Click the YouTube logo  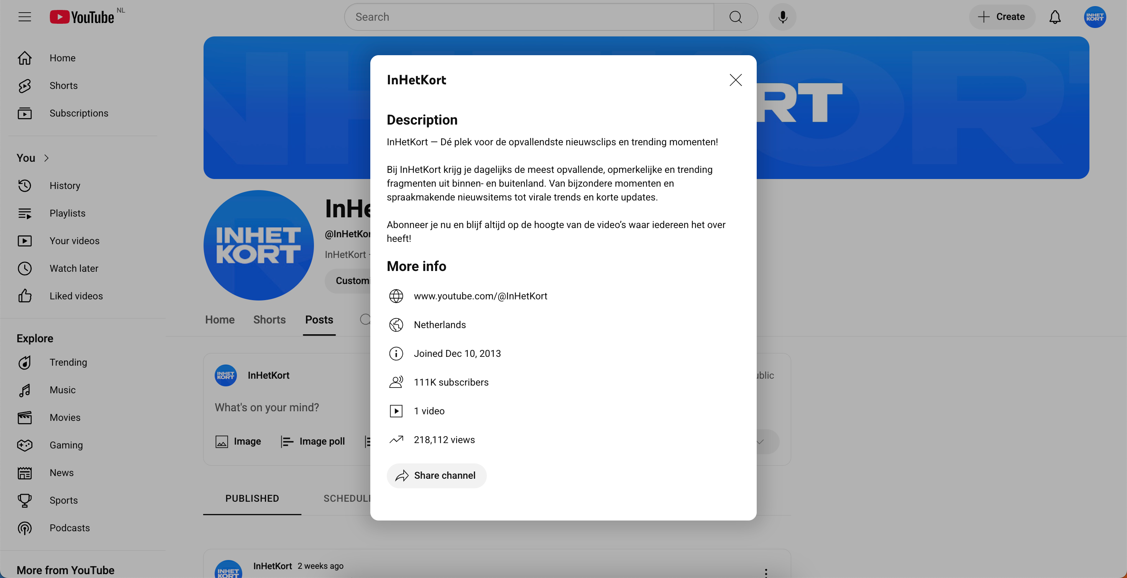[82, 17]
